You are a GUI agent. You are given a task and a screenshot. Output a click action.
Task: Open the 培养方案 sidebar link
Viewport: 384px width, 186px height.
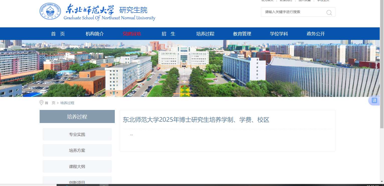click(x=77, y=151)
